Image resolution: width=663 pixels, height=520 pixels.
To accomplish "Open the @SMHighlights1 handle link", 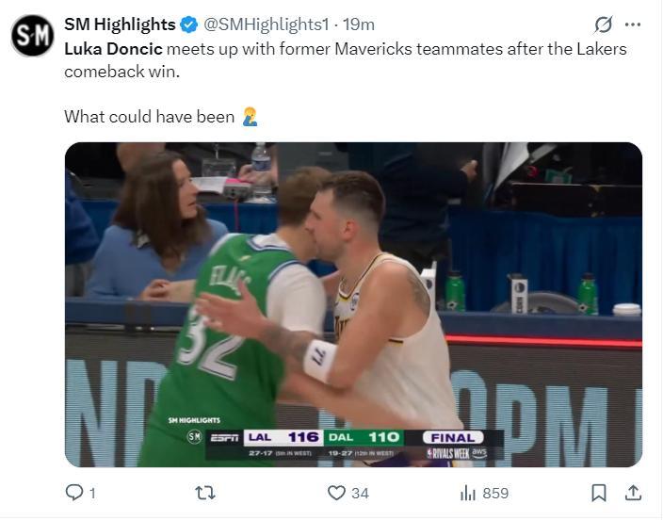I will click(x=267, y=24).
